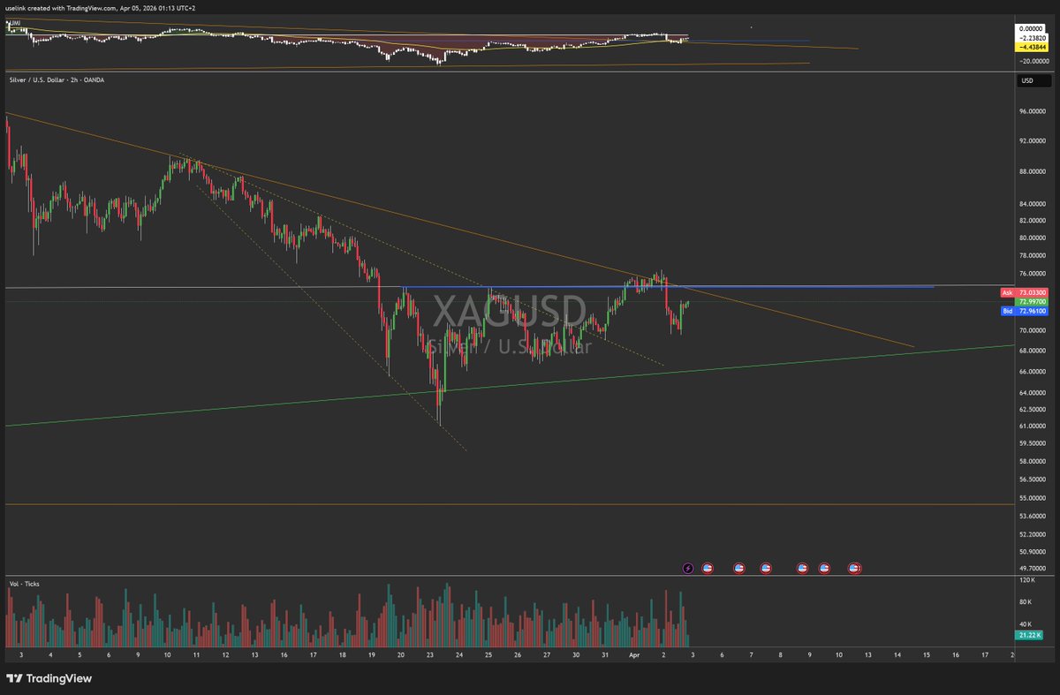Click the 49.70000 price axis label
The height and width of the screenshot is (695, 1060).
(x=1033, y=569)
